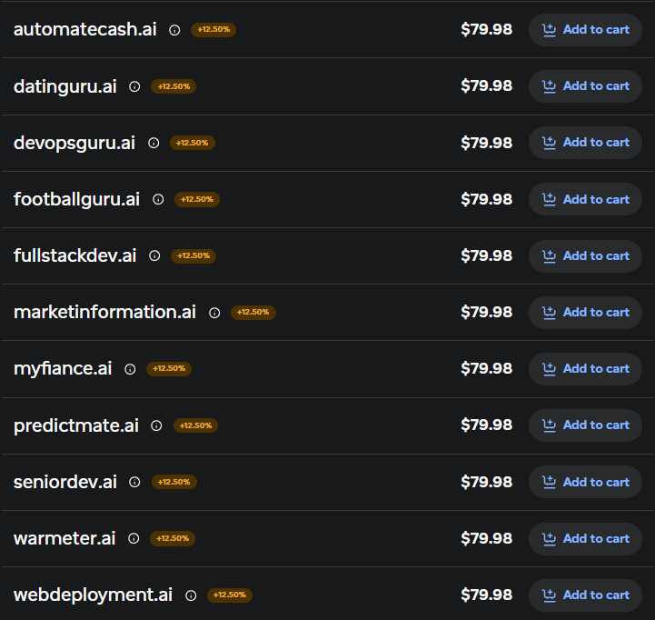Choose the predictmate.ai domain name
The height and width of the screenshot is (620, 655).
pos(76,426)
